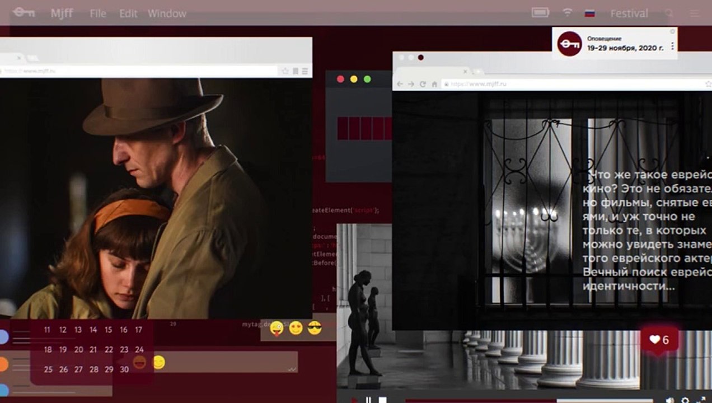This screenshot has width=712, height=403.
Task: Open the hamburger list in the menu bar
Action: (x=695, y=13)
